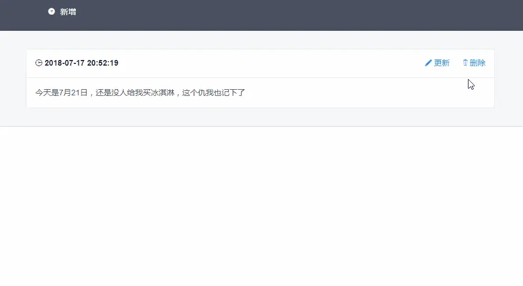Click the 新增 label in the top bar
Screen dimensions: 523x286
click(x=68, y=12)
